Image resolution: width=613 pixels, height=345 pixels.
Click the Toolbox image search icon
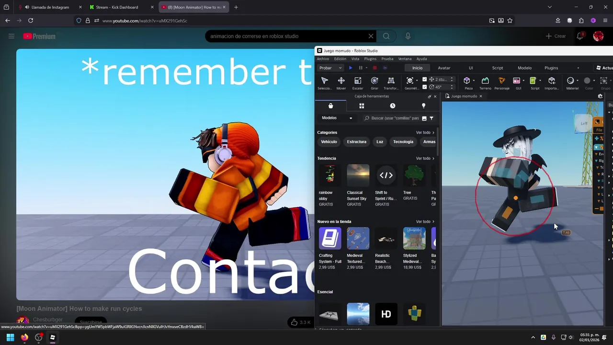pos(424,118)
